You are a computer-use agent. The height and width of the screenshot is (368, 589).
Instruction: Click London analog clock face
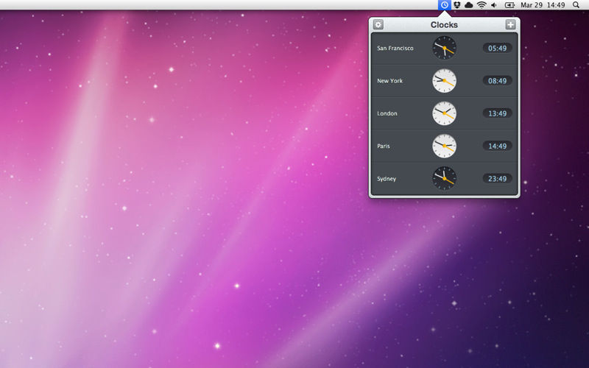[445, 113]
